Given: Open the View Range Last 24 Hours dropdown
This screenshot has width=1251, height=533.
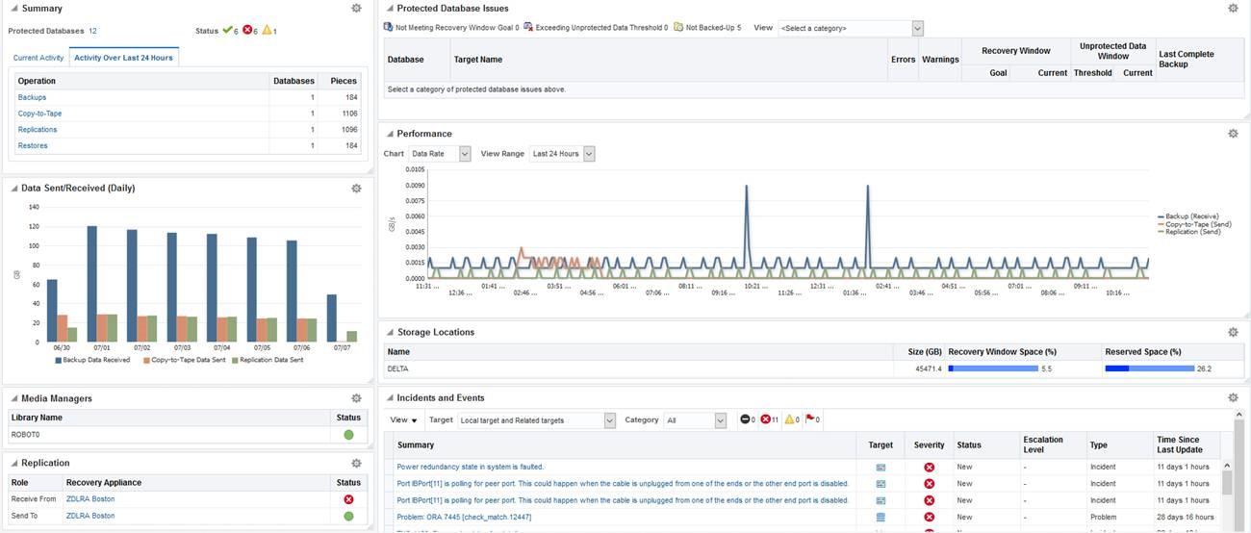Looking at the screenshot, I should 563,154.
